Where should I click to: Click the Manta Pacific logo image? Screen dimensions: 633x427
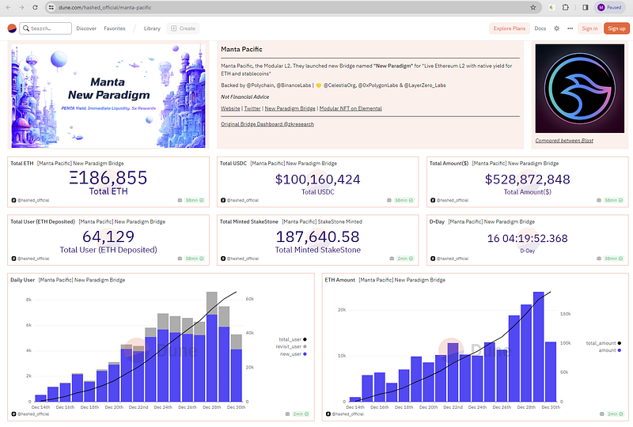pos(580,89)
